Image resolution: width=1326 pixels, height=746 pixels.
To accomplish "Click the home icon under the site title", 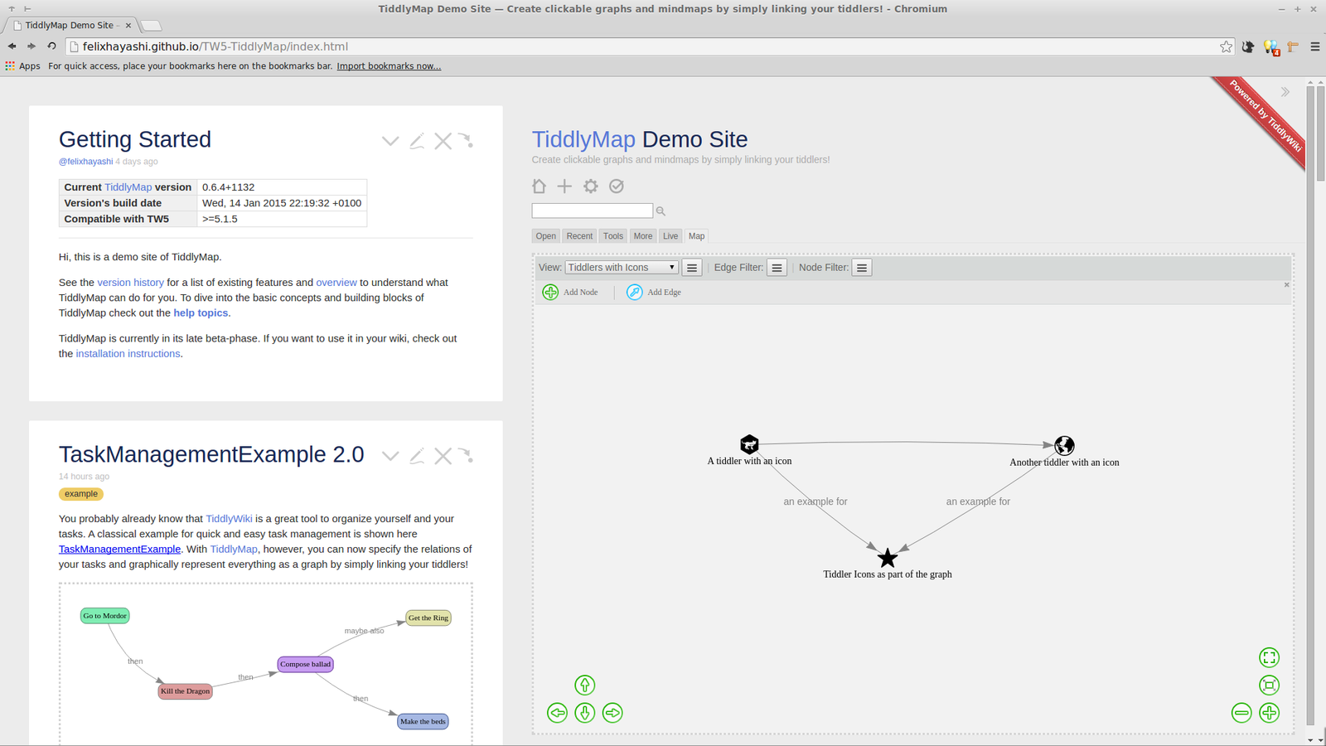I will click(x=539, y=186).
